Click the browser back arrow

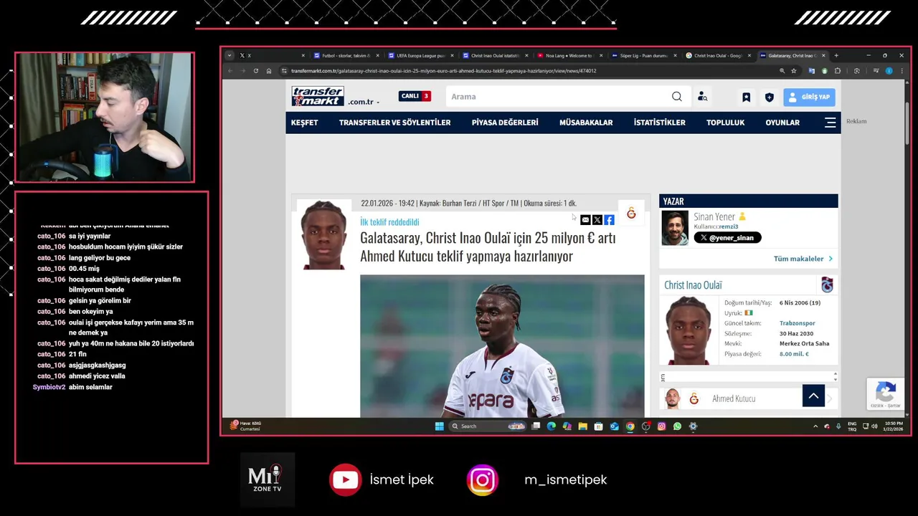229,71
